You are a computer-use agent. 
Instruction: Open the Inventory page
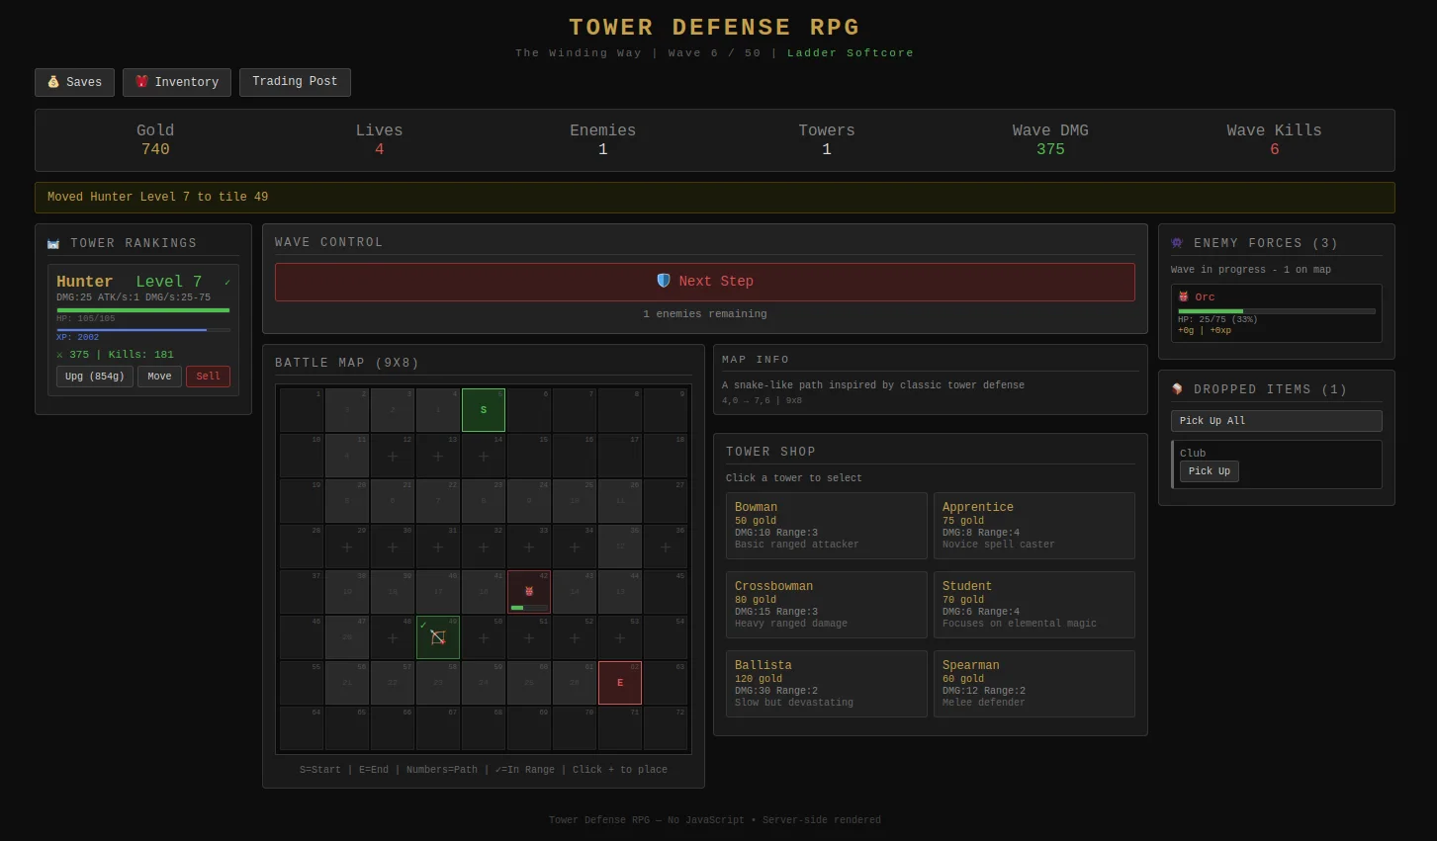177,82
